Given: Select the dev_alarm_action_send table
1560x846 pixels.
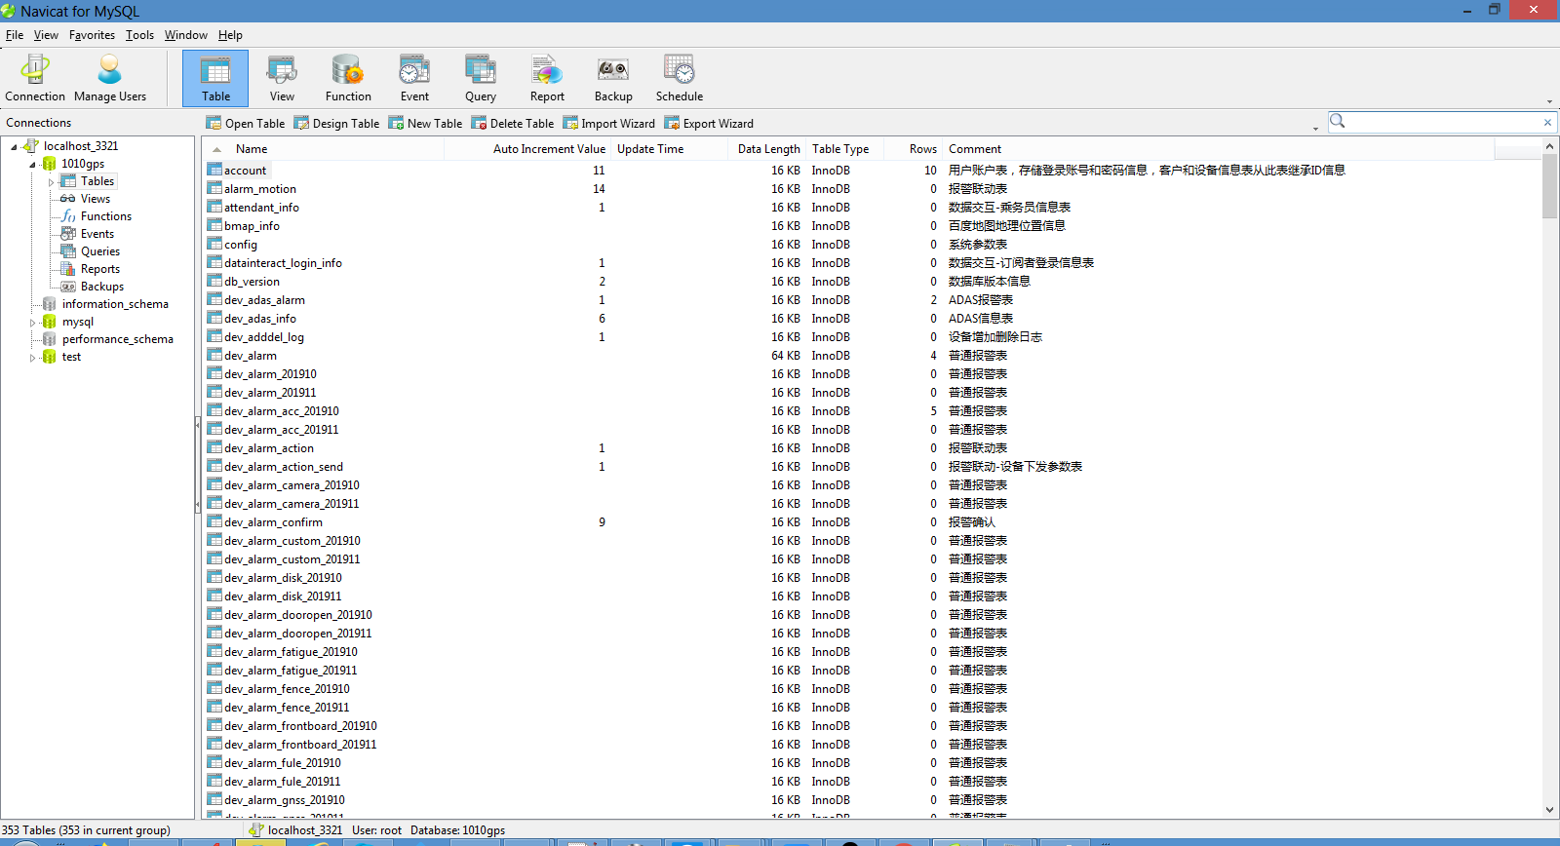Looking at the screenshot, I should point(283,467).
